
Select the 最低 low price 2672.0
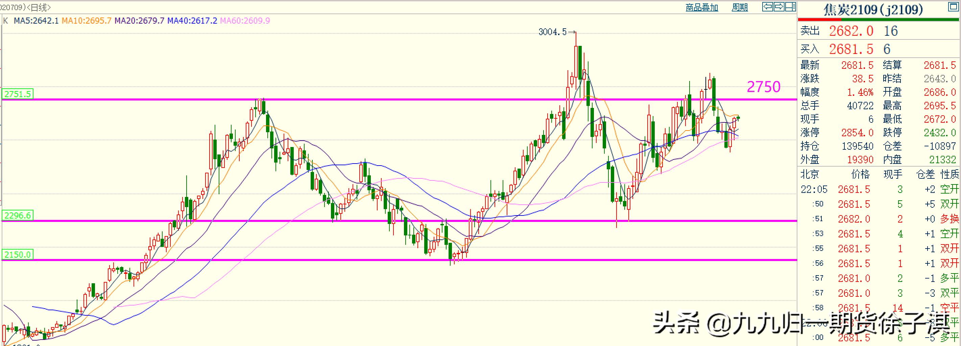coord(940,119)
